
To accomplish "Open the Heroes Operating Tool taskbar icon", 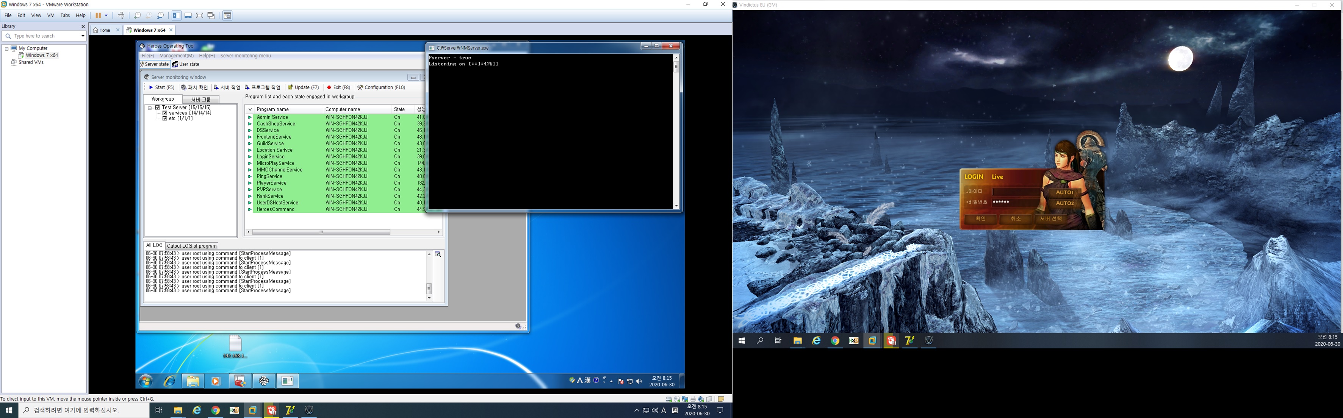I will [264, 381].
